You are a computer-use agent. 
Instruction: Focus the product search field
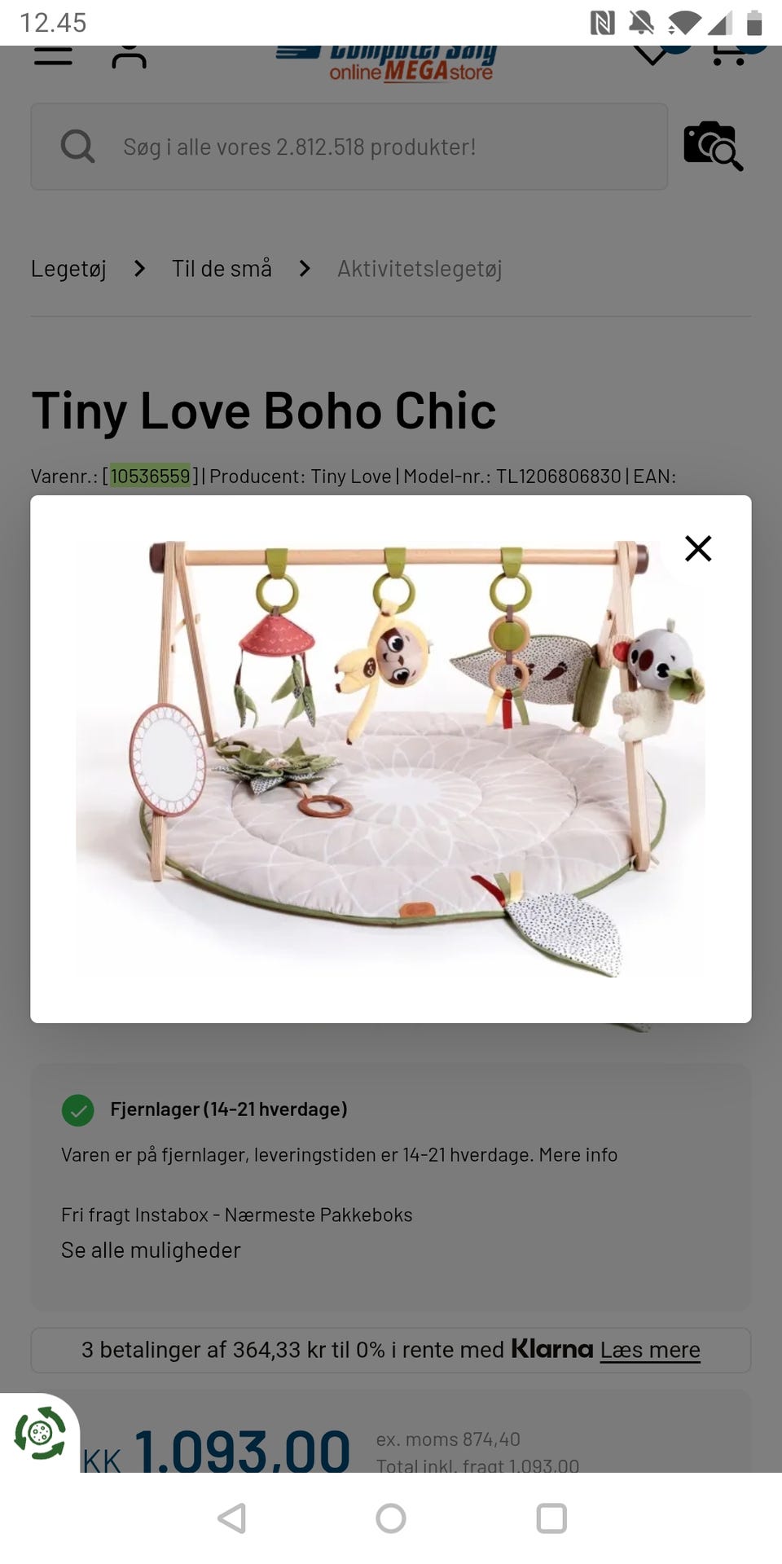pos(349,147)
